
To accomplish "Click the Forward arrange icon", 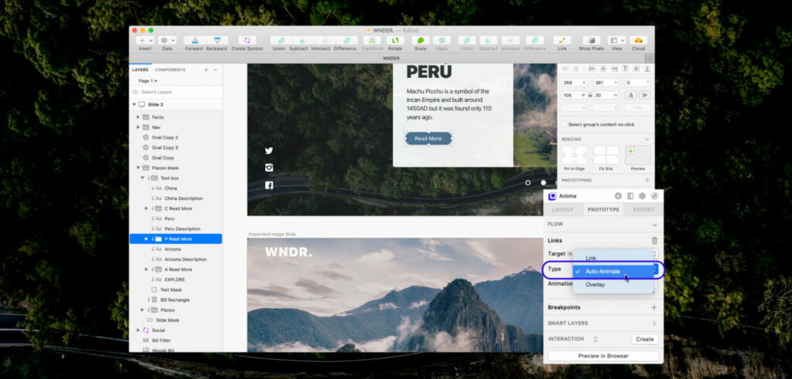I will [193, 40].
